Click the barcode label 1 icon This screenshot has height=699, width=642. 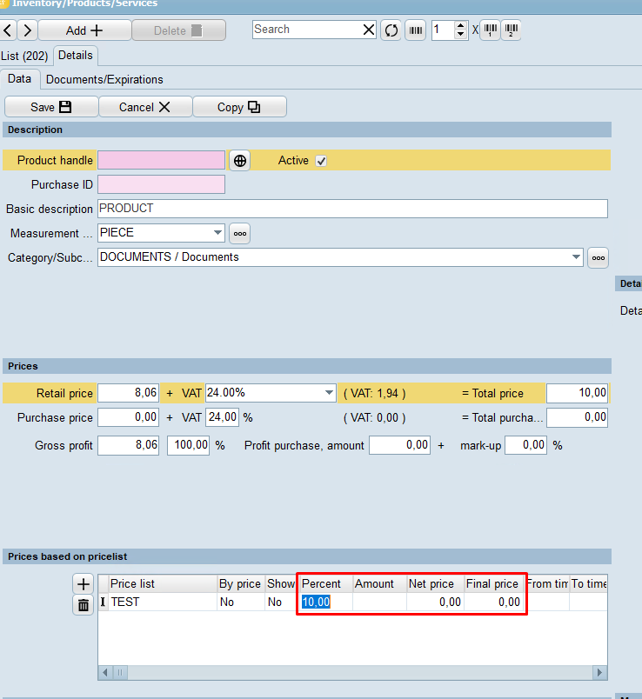(491, 30)
